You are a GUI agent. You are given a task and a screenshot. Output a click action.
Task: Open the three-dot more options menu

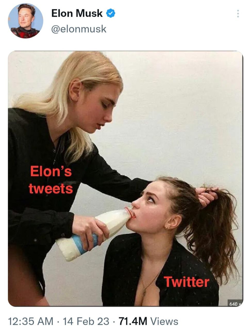click(238, 13)
